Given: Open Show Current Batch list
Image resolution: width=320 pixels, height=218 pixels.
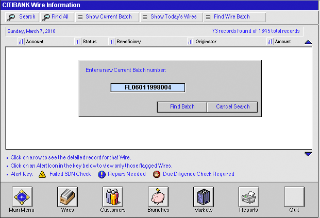Looking at the screenshot, I should (x=107, y=17).
